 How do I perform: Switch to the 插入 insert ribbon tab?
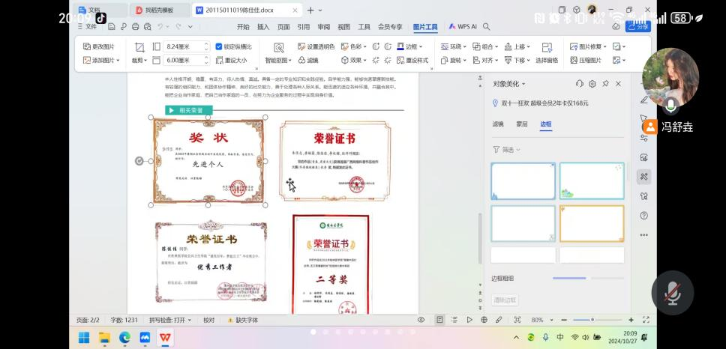point(263,26)
